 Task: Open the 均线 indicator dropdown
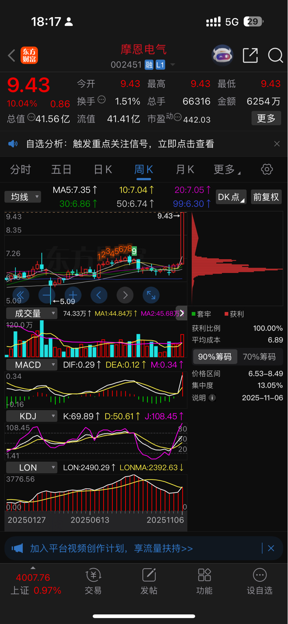[x=23, y=197]
